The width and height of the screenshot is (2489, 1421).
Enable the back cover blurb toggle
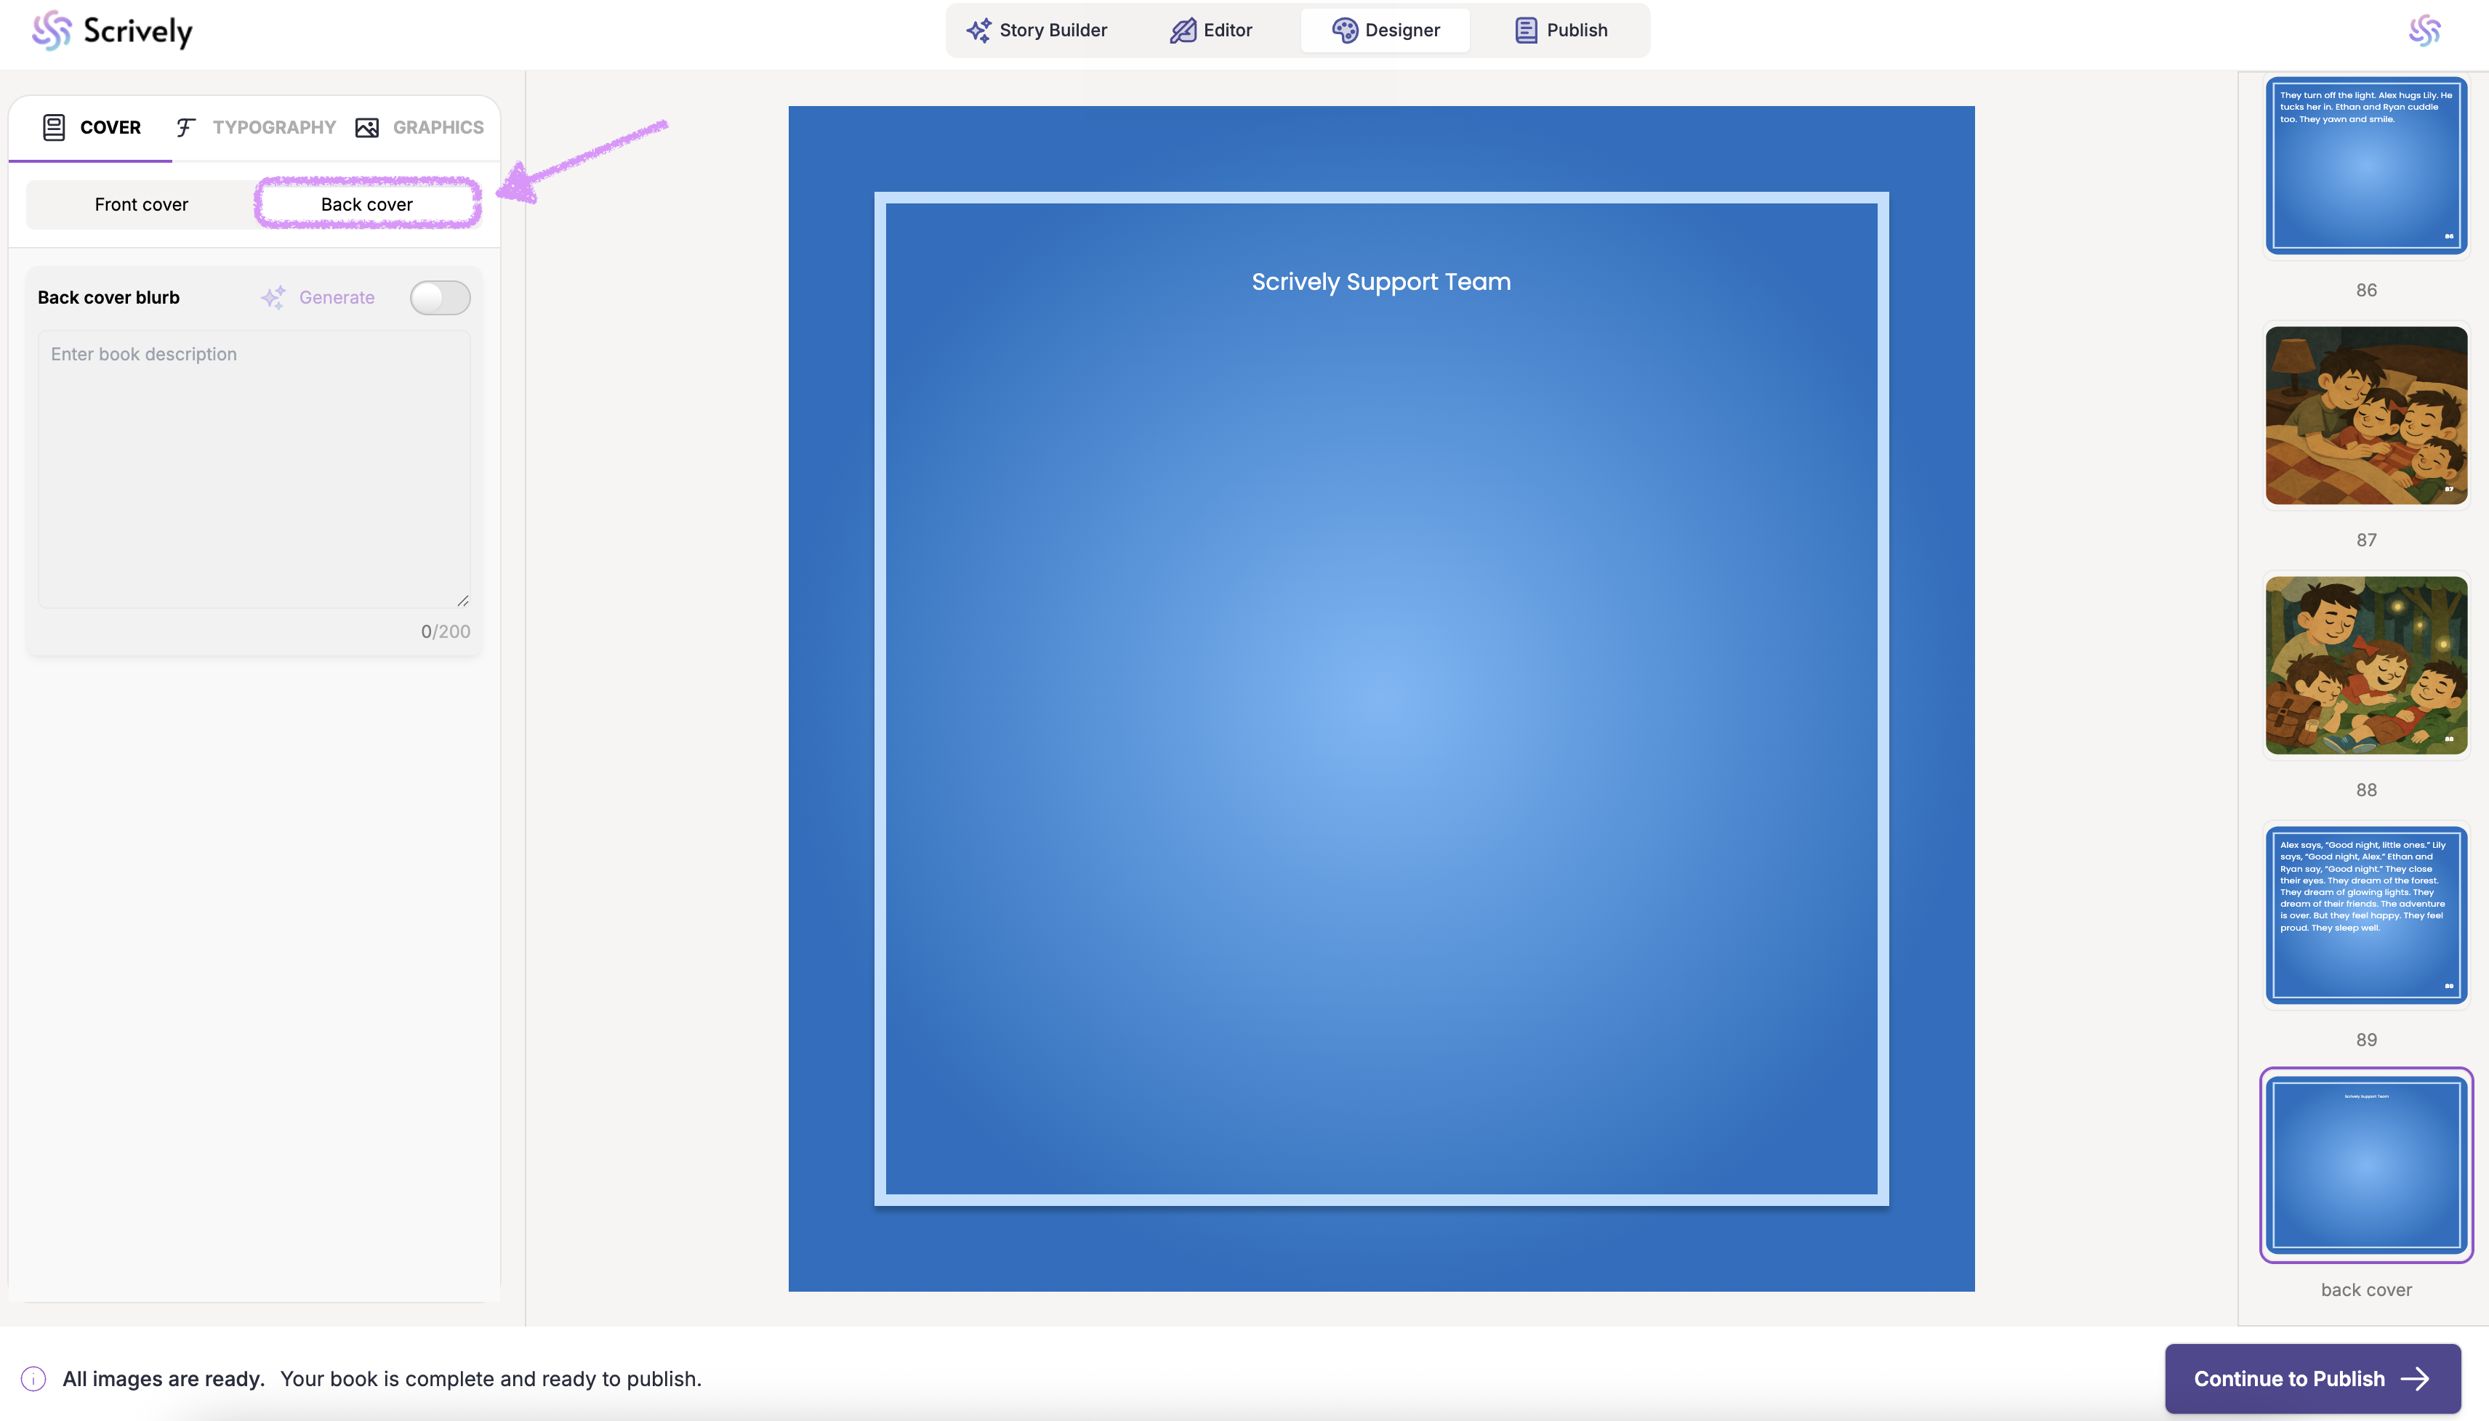click(439, 298)
